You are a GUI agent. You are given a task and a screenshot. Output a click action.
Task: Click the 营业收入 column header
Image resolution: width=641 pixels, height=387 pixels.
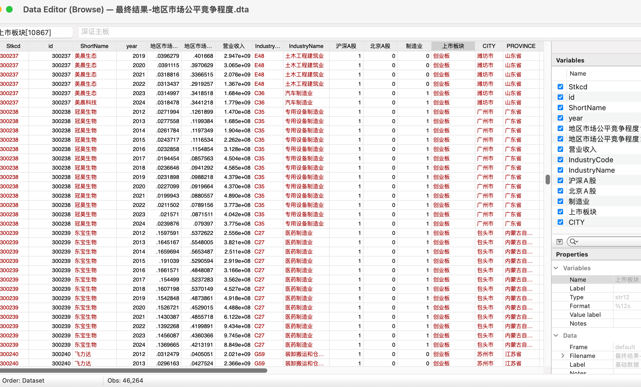click(x=234, y=46)
